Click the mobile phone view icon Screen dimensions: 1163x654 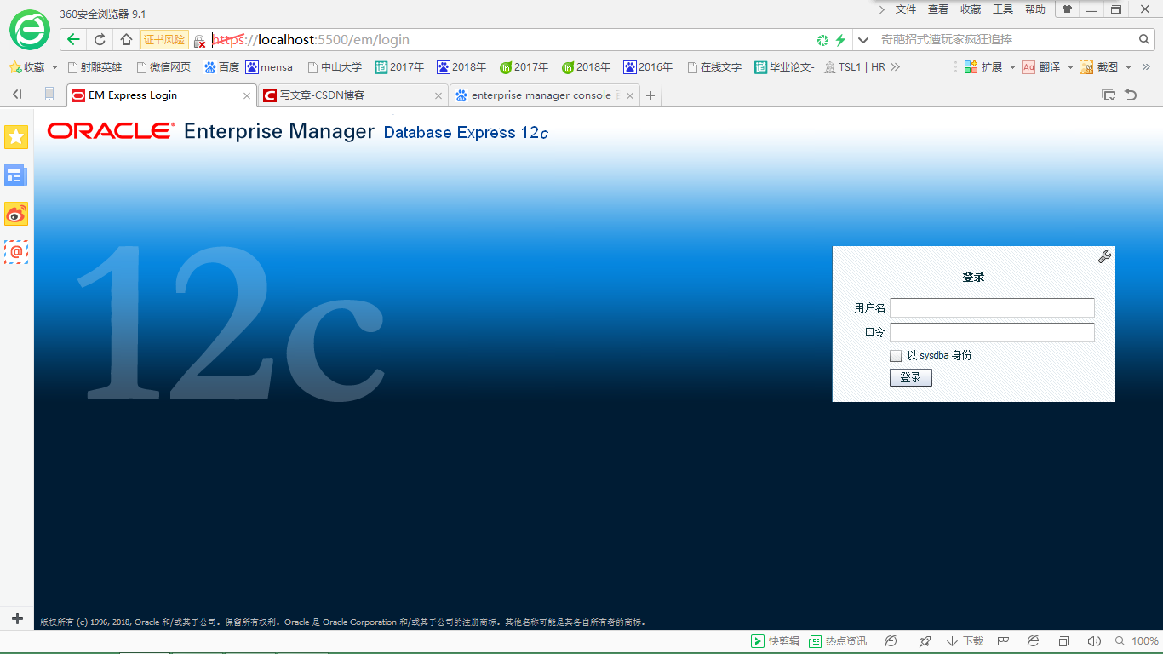coord(49,95)
